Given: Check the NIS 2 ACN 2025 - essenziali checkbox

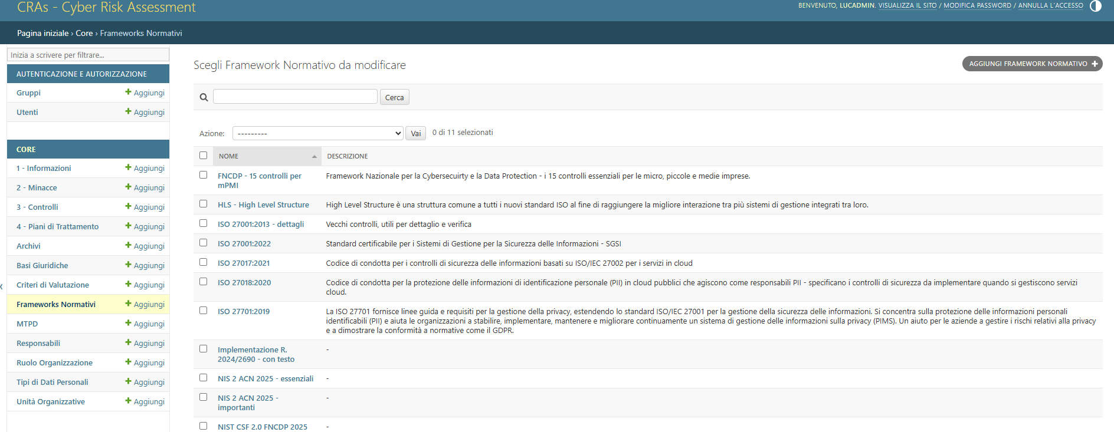Looking at the screenshot, I should point(204,378).
